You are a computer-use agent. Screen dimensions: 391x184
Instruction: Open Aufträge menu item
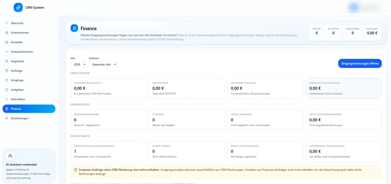[29, 71]
